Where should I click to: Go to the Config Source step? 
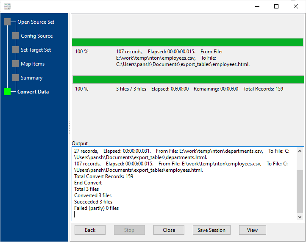(36, 36)
